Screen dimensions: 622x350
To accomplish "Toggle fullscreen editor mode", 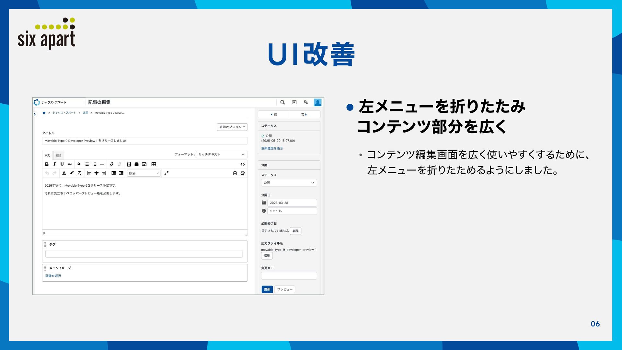I will coord(167,173).
